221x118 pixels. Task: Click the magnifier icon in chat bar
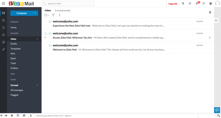219,116
